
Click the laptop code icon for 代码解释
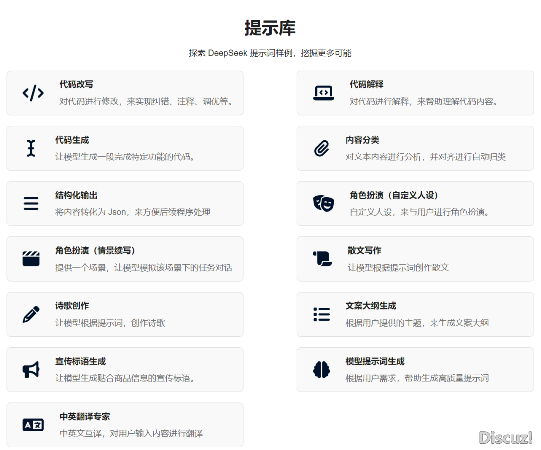323,93
